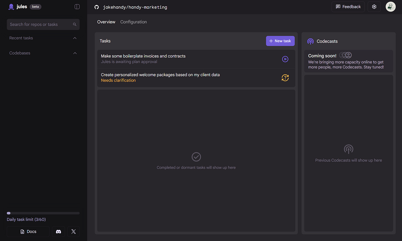
Task: Open the X social link icon
Action: [73, 232]
